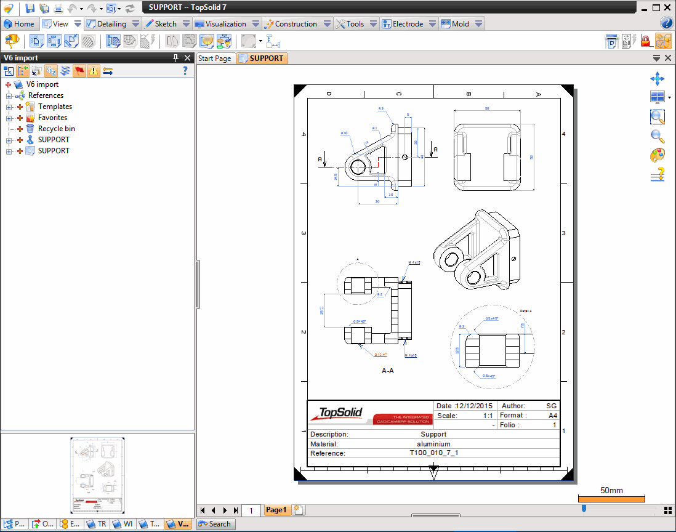Expand the Templates tree node

9,107
